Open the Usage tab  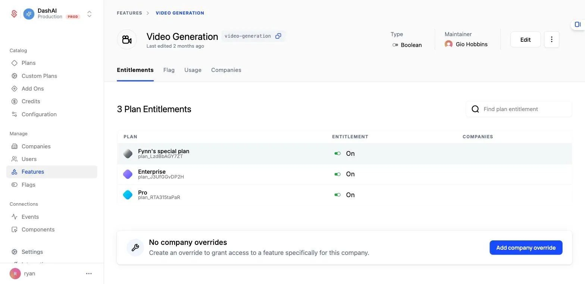[x=193, y=70]
